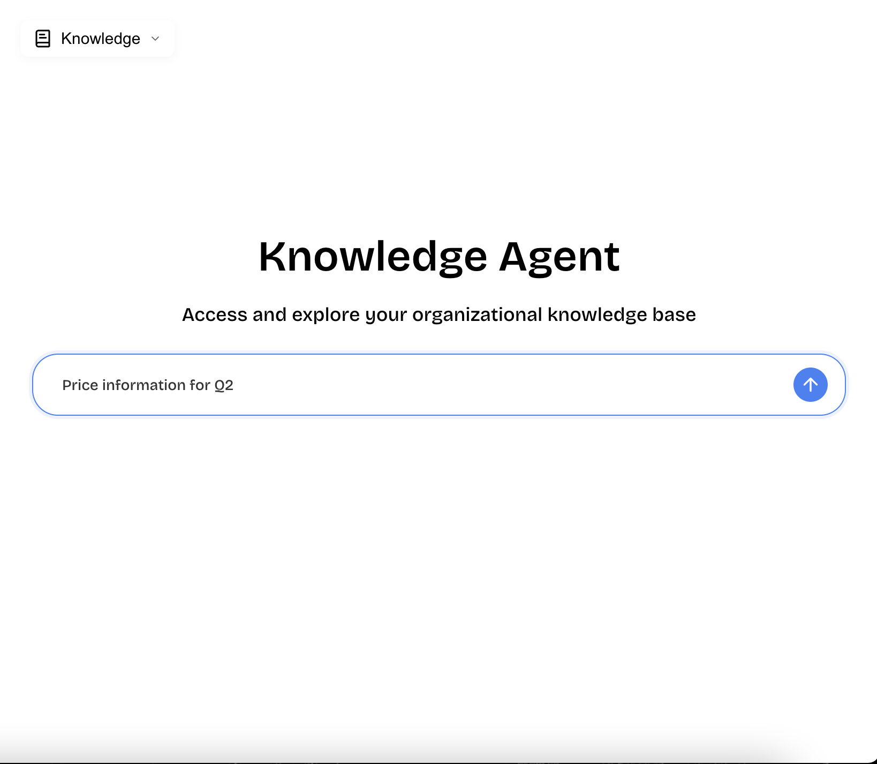Click the word "organizational" in the subtitle

477,314
